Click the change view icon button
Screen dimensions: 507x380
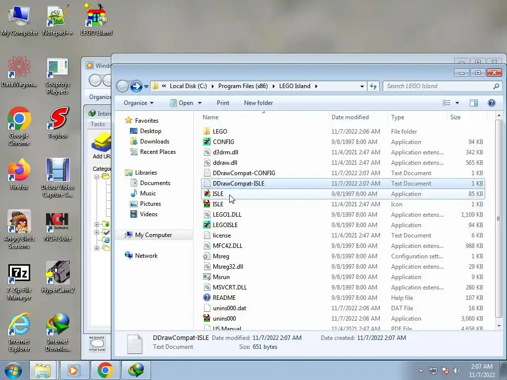tap(446, 103)
